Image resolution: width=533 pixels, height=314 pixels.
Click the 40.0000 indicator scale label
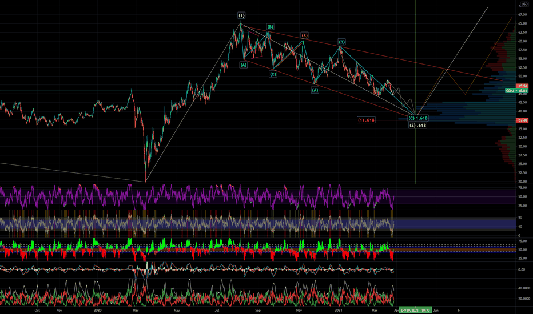point(524,288)
